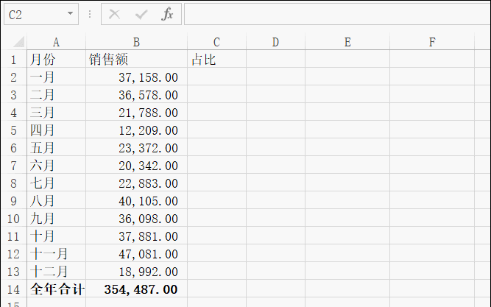Click the formula bar resize dots handle
491x307 pixels.
click(x=90, y=14)
